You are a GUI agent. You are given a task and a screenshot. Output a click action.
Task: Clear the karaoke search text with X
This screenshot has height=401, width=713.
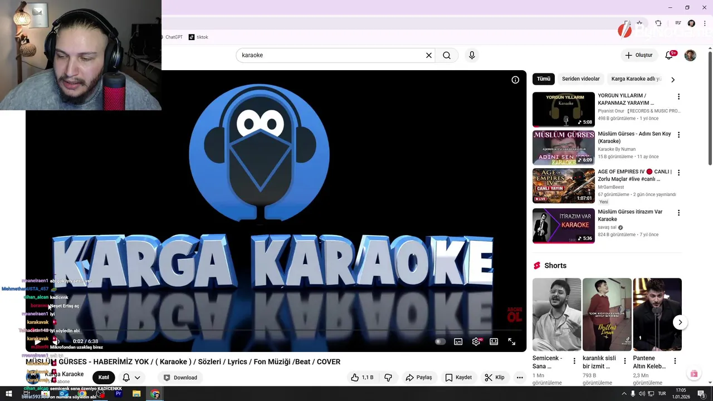point(429,55)
